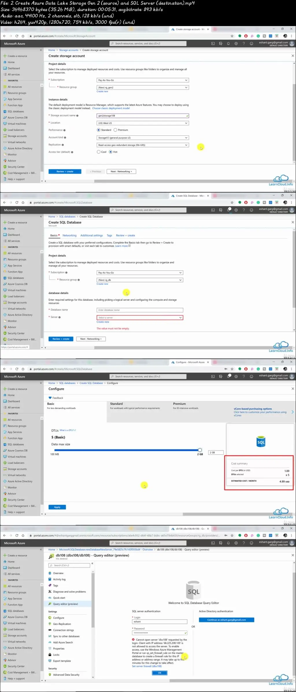The image size is (296, 692).
Task: Open Location (US) West US dropdown
Action: pyautogui.click(x=143, y=123)
